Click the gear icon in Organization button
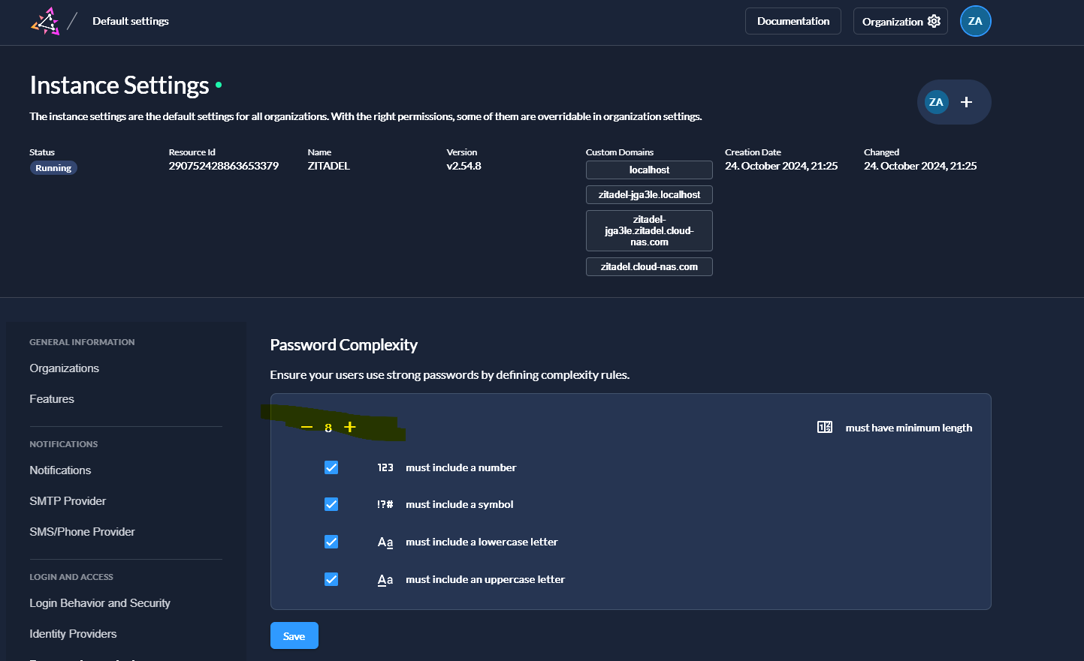The width and height of the screenshot is (1084, 661). (934, 21)
